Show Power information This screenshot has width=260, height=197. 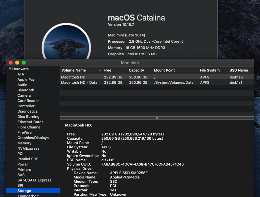tap(23, 164)
